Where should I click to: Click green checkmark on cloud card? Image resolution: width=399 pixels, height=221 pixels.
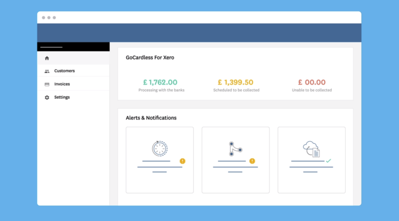(x=328, y=161)
